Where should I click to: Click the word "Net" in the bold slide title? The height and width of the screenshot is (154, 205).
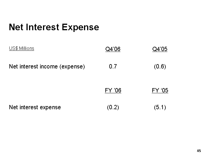pyautogui.click(x=16, y=27)
